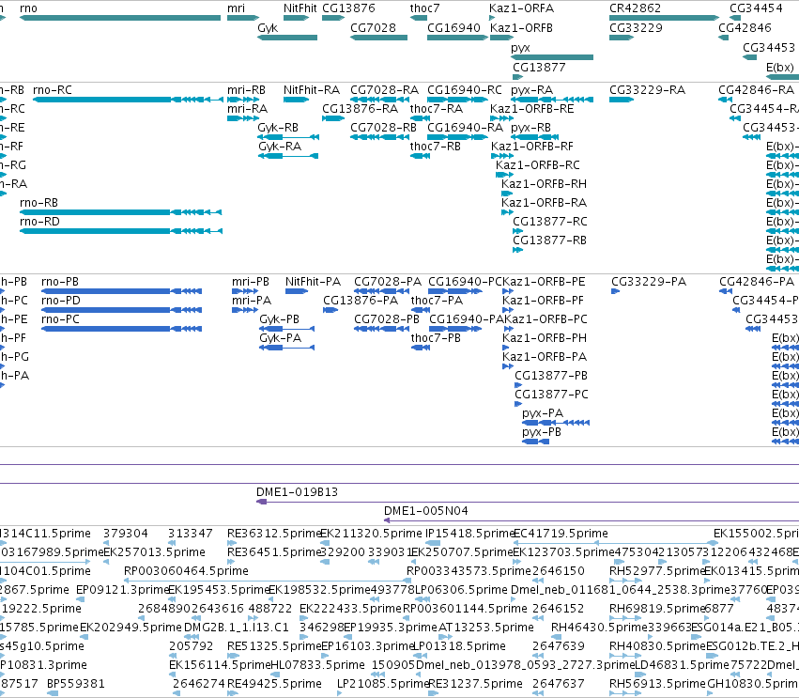Click the thoc7-RA transcript label
The height and width of the screenshot is (698, 799).
pos(437,109)
